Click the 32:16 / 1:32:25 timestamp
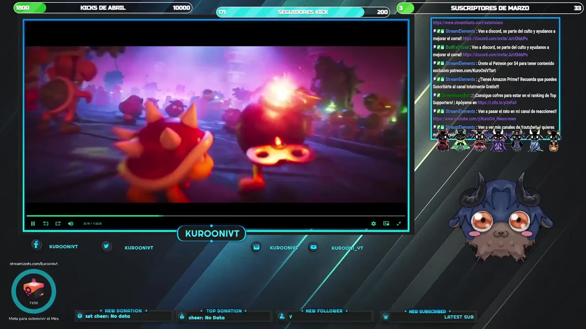This screenshot has height=329, width=586. (92, 223)
